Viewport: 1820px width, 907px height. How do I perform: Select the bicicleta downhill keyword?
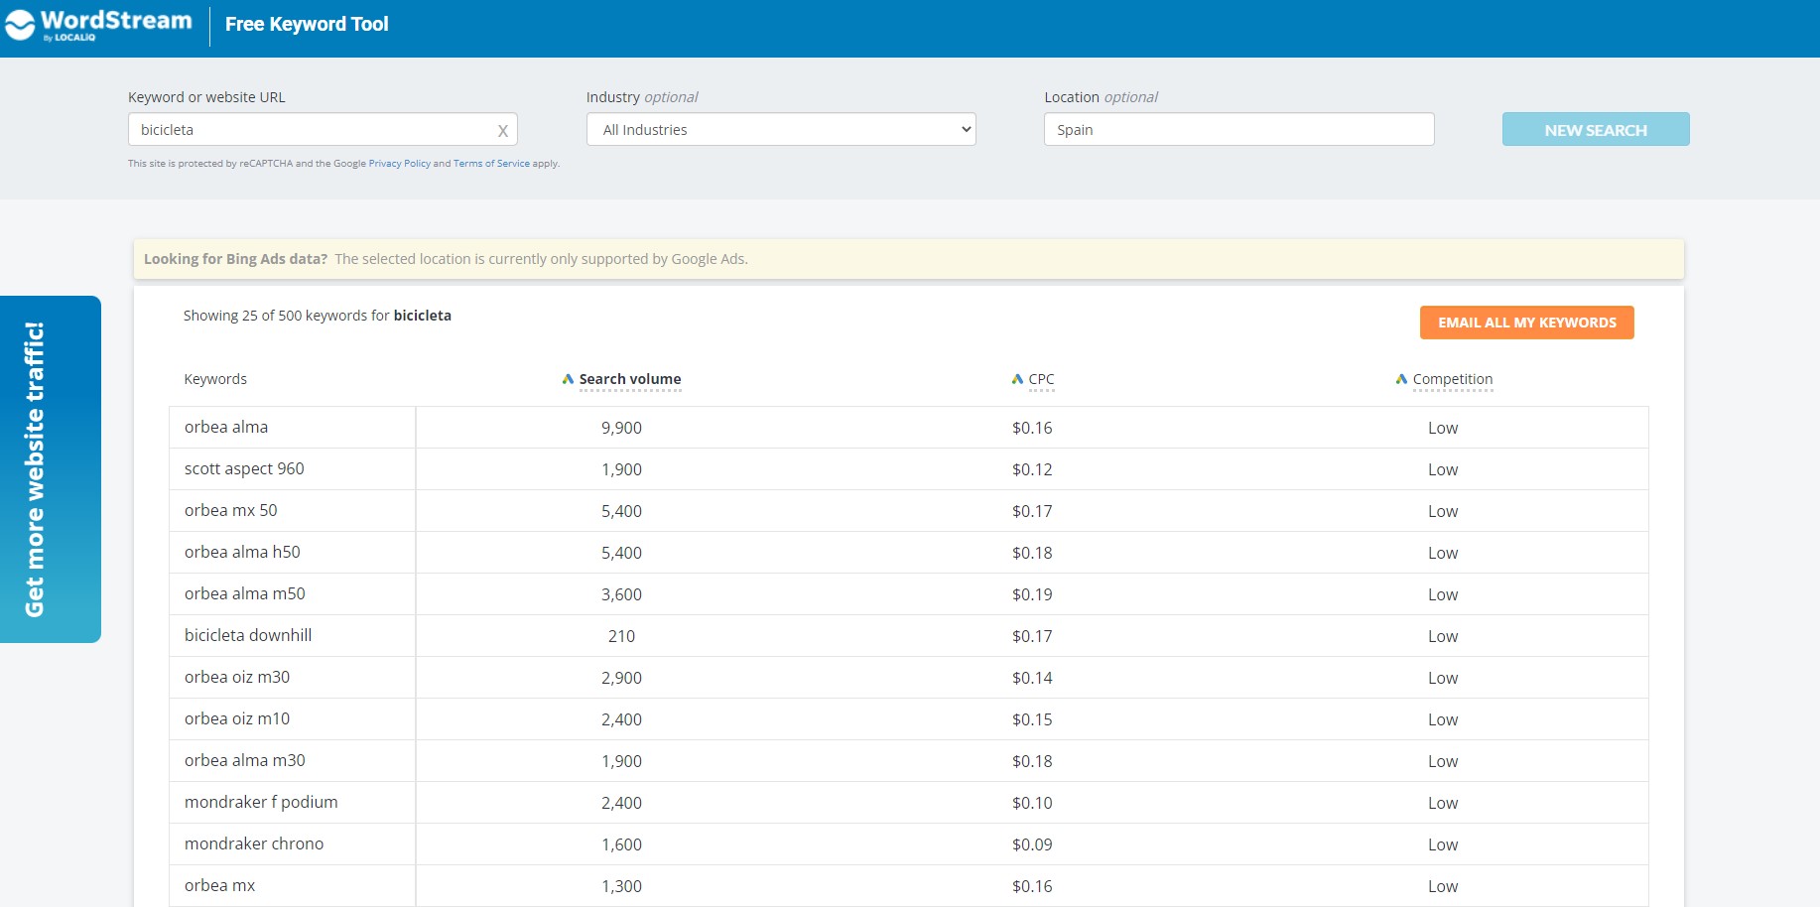[248, 635]
